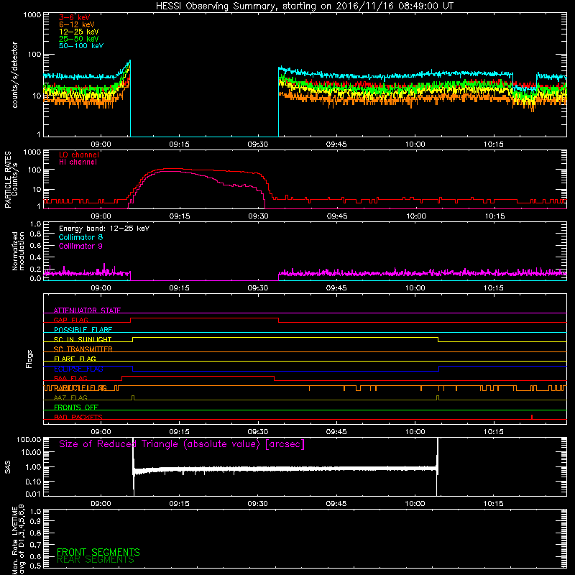Screen dimensions: 575x575
Task: Click the vertical 'Flags' axis label
Action: 29,359
